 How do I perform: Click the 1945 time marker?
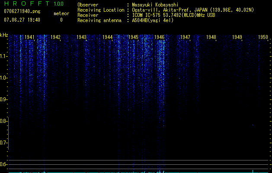coord(133,37)
